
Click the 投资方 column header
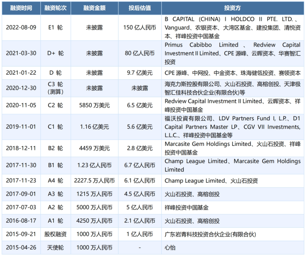pyautogui.click(x=233, y=8)
